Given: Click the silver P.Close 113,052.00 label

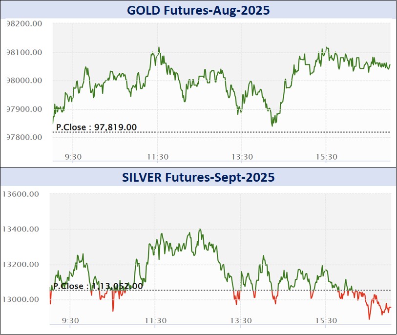Looking at the screenshot, I should pyautogui.click(x=98, y=286).
